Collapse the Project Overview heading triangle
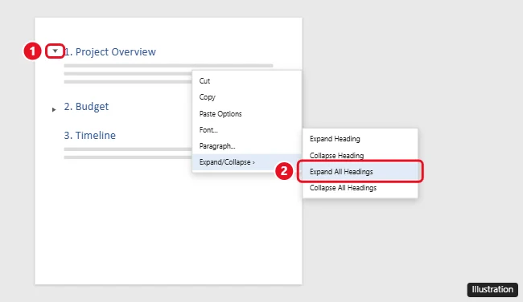Screen dimensions: 523x302 click(x=55, y=51)
